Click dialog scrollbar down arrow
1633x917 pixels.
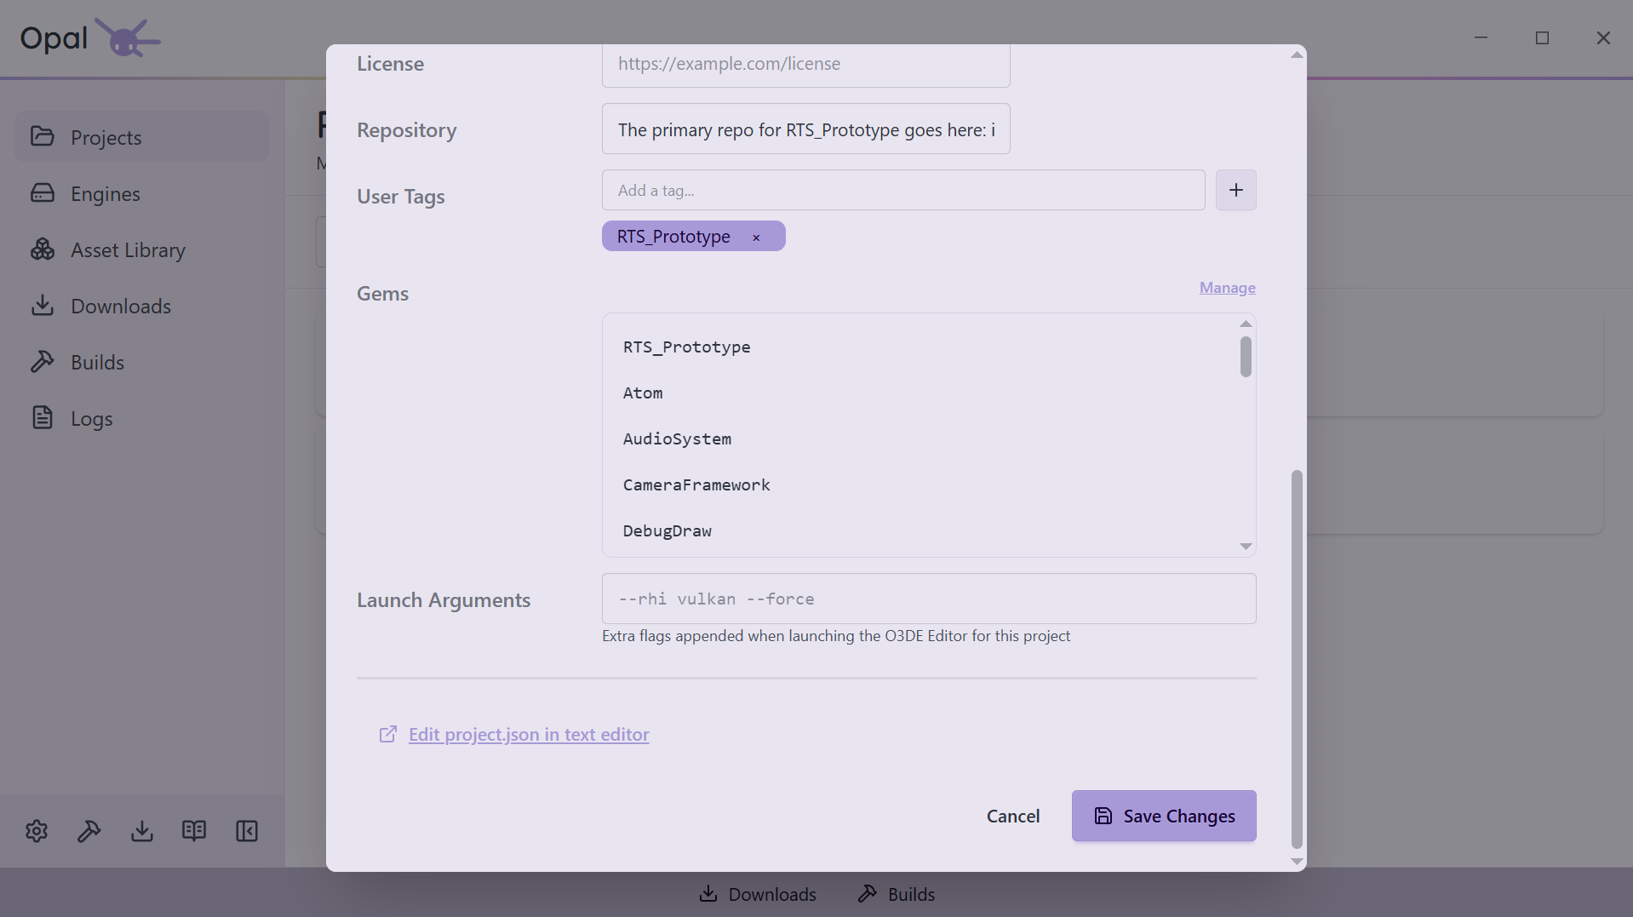click(x=1297, y=862)
